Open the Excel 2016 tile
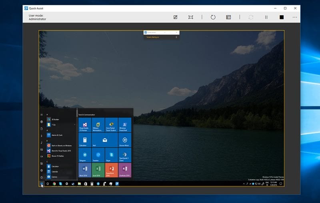320x203 pixels. (x=98, y=170)
